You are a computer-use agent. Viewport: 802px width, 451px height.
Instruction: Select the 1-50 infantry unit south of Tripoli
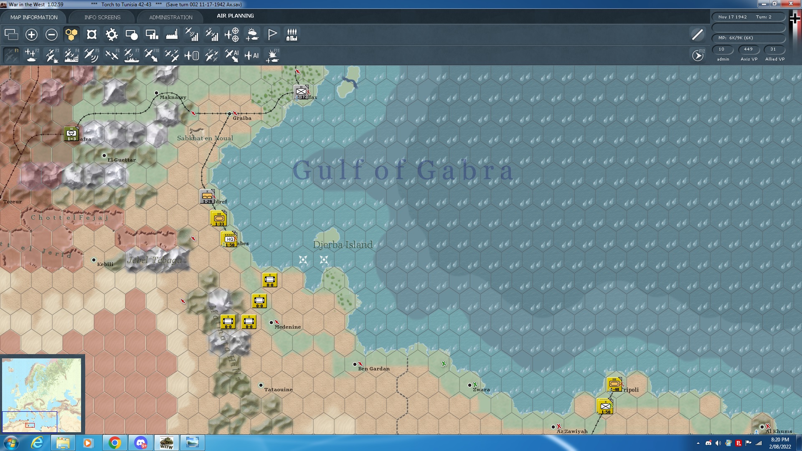605,406
